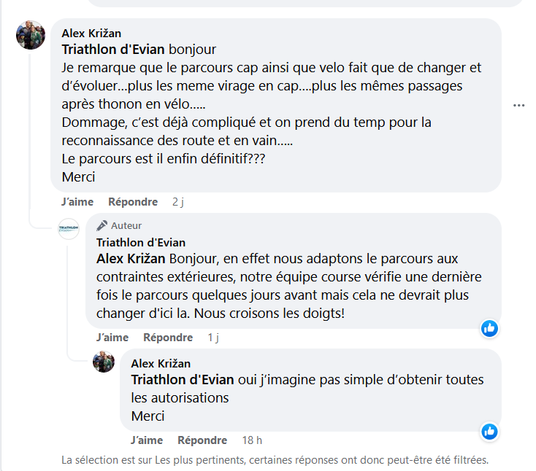Toggle J'aime on Triathlon d'Evian's reply

point(112,338)
